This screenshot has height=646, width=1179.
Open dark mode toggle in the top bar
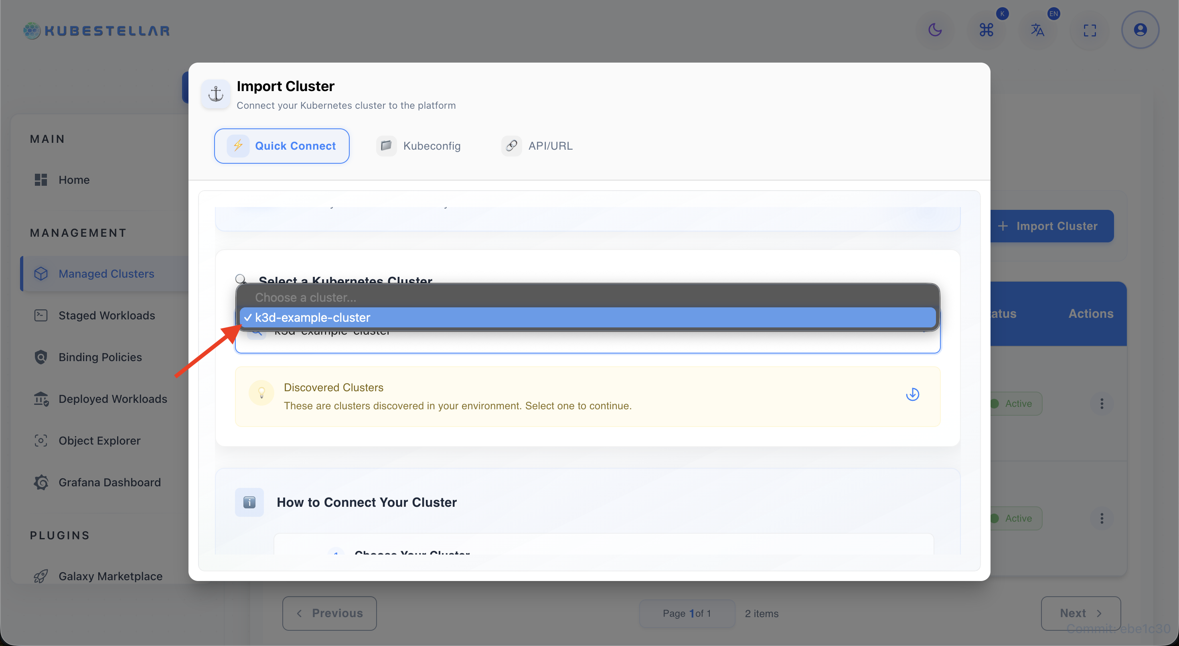tap(935, 30)
